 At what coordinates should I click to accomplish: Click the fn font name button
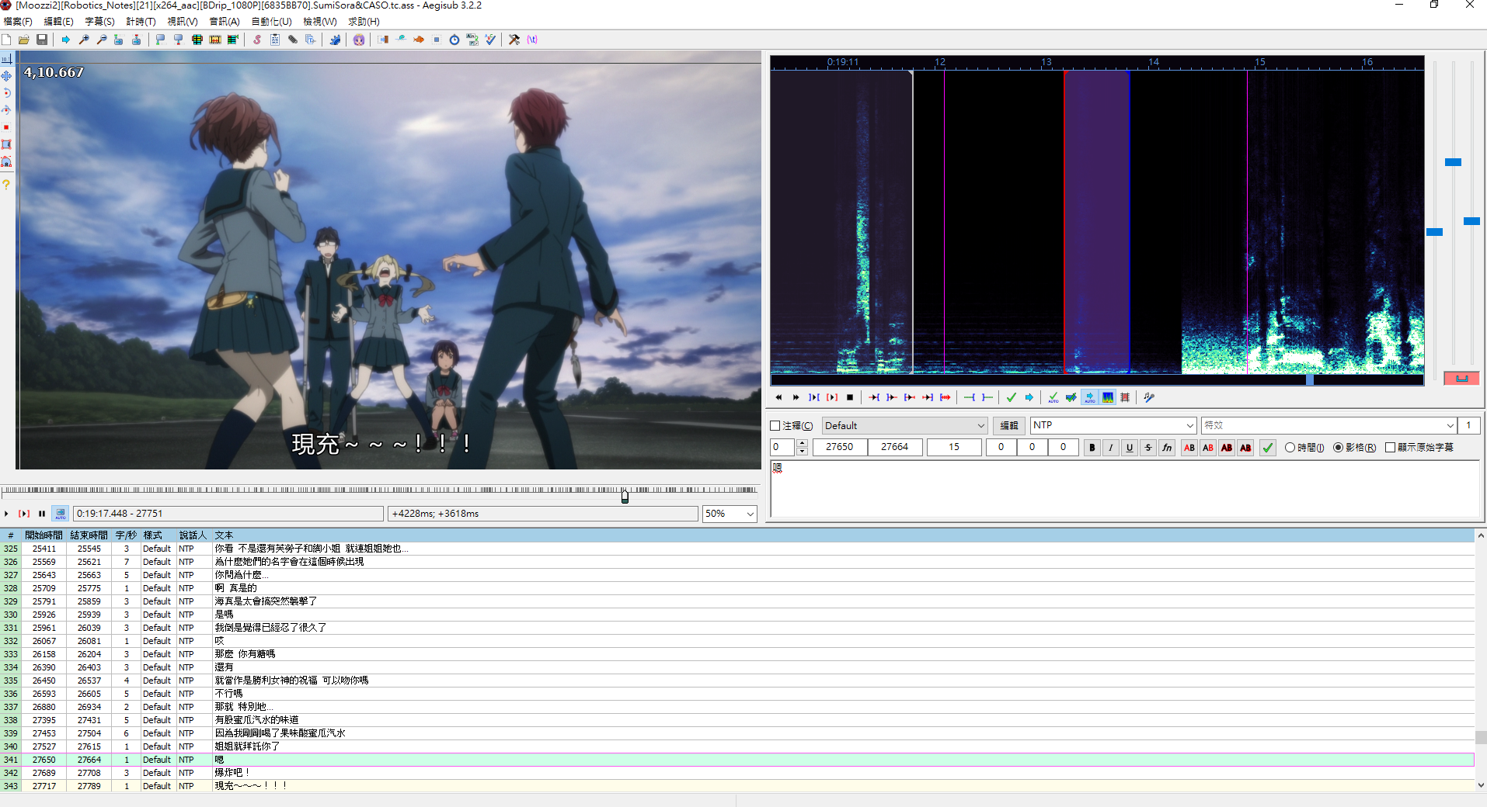click(x=1167, y=448)
